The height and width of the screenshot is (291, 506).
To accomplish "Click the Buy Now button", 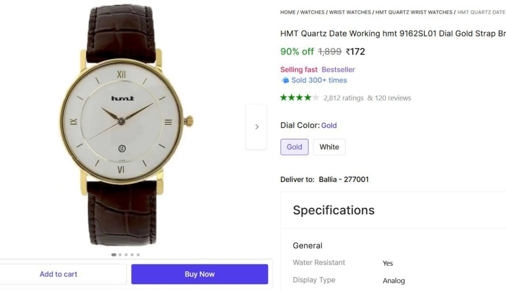I will tap(199, 274).
